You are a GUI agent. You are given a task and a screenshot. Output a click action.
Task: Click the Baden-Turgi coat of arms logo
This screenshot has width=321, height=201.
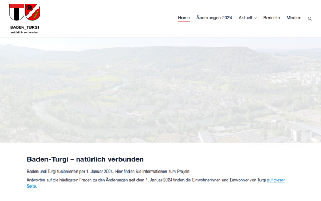[25, 12]
